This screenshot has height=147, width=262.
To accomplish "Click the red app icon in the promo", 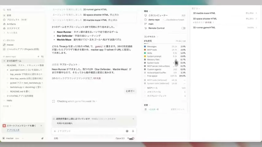I will pos(4,126).
